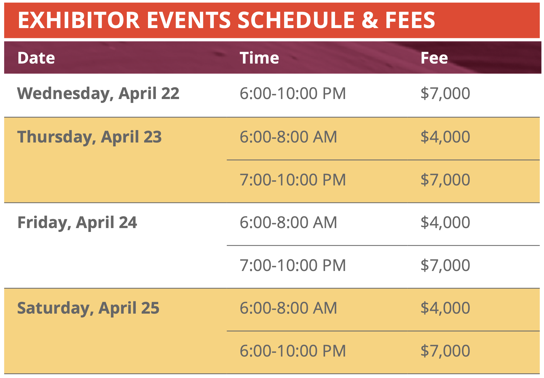Screen dimensions: 544x378
Task: Click the Exhibitor Events Schedule & Fees title
Action: [226, 20]
